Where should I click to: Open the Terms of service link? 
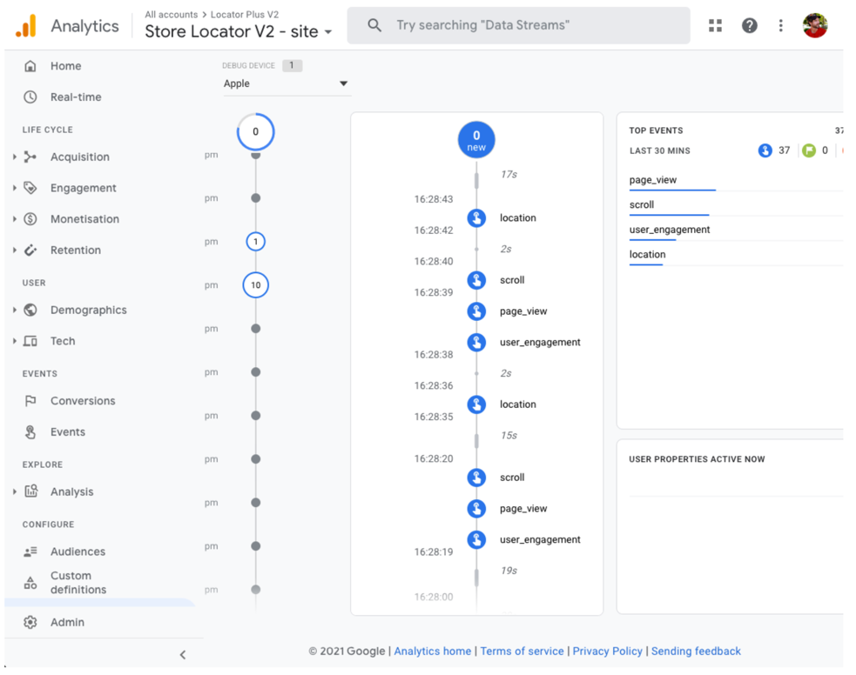click(522, 651)
